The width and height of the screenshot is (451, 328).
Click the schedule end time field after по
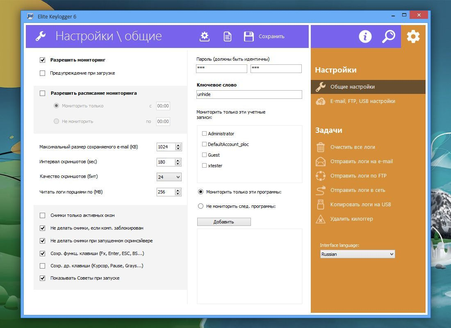(x=163, y=121)
